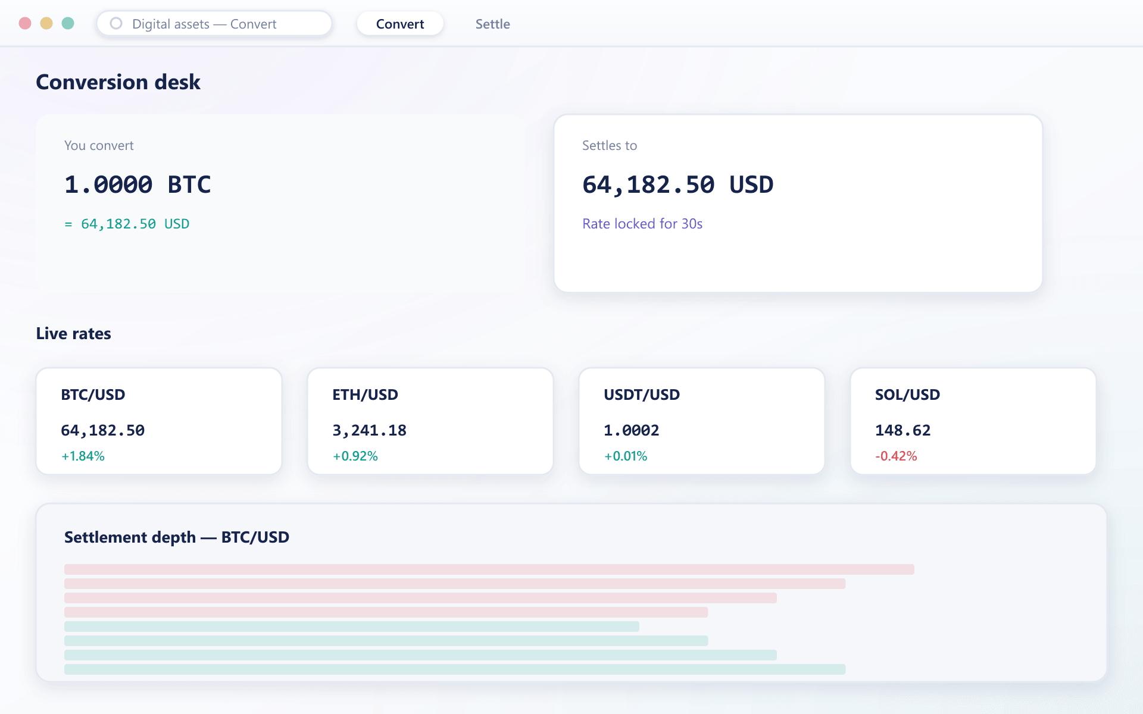Click the longest teal depth bar

455,669
